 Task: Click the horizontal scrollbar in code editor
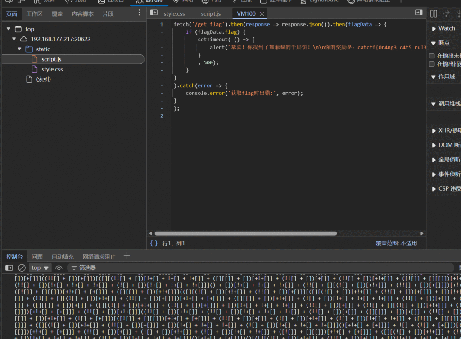[x=245, y=233]
